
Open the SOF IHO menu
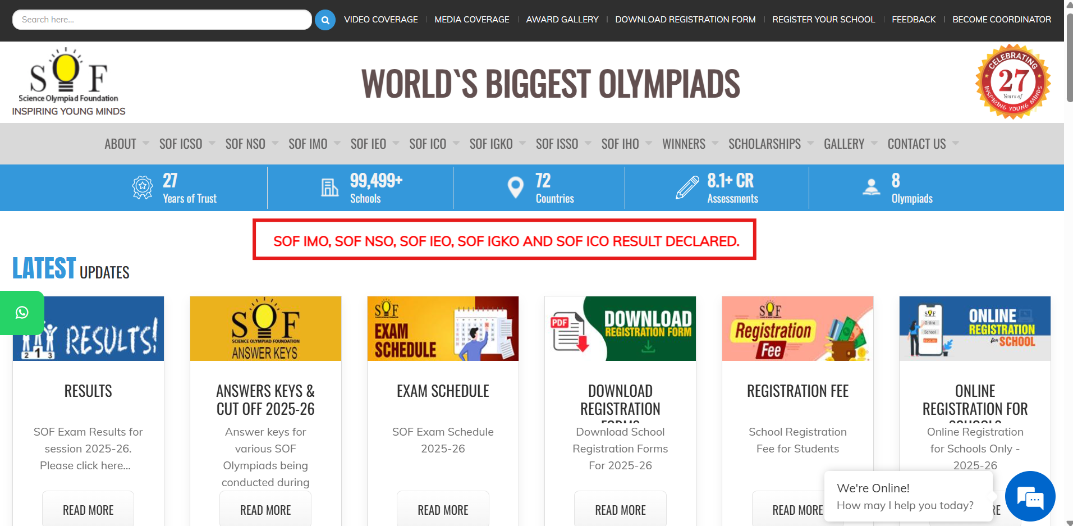pos(620,144)
